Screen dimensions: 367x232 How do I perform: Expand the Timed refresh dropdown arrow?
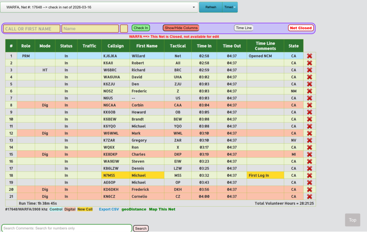click(235, 7)
